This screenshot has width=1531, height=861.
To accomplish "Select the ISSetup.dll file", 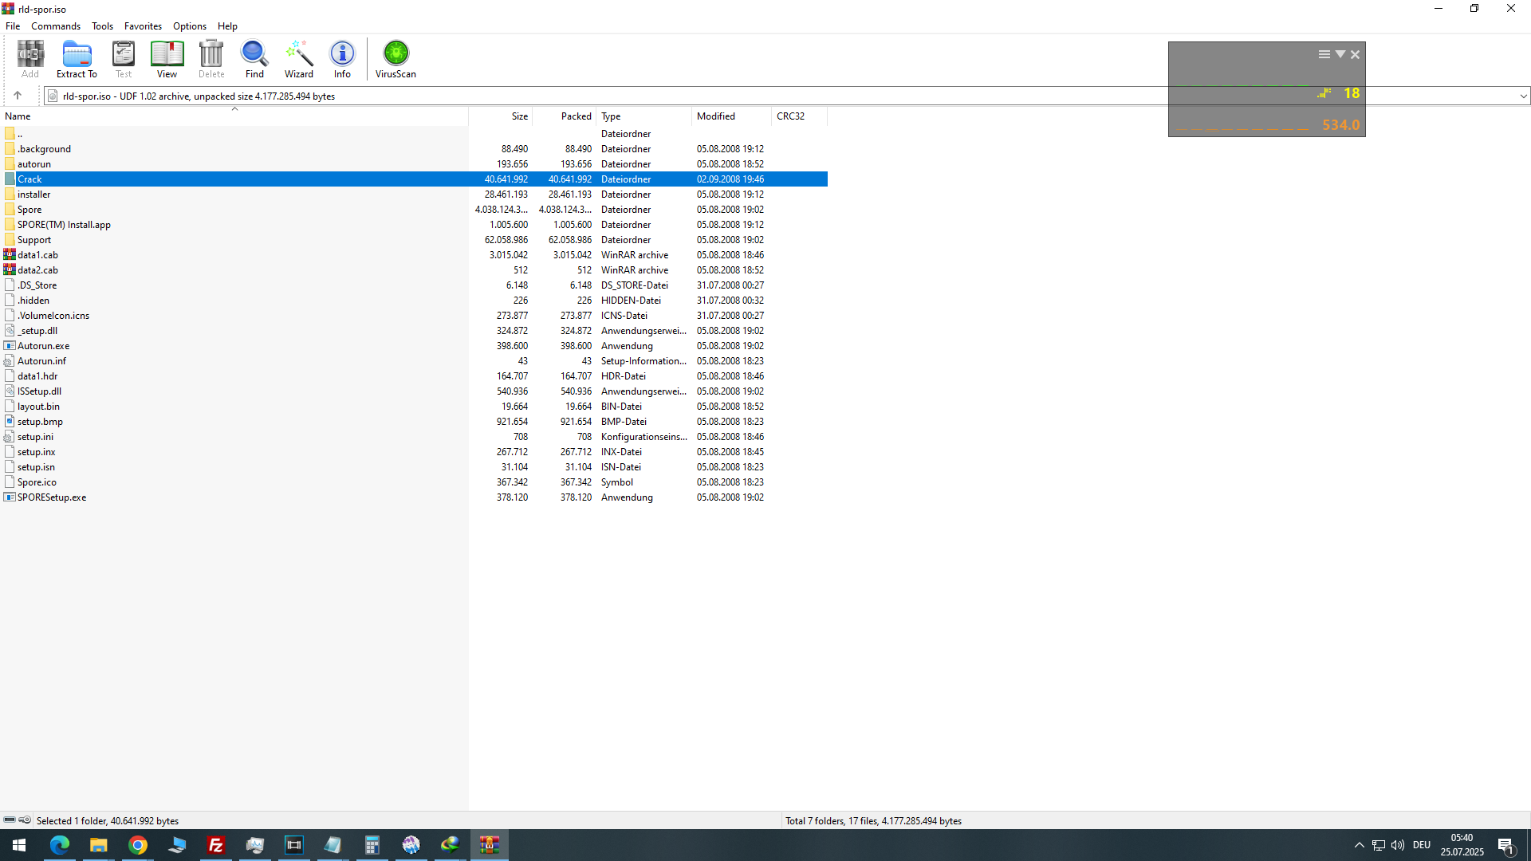I will tap(414, 391).
